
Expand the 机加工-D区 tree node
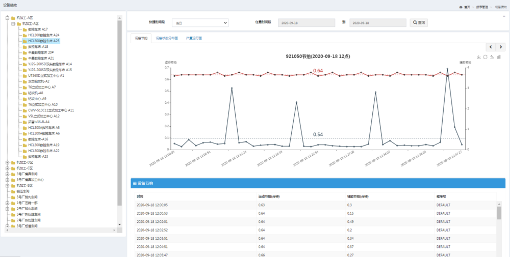(7, 162)
